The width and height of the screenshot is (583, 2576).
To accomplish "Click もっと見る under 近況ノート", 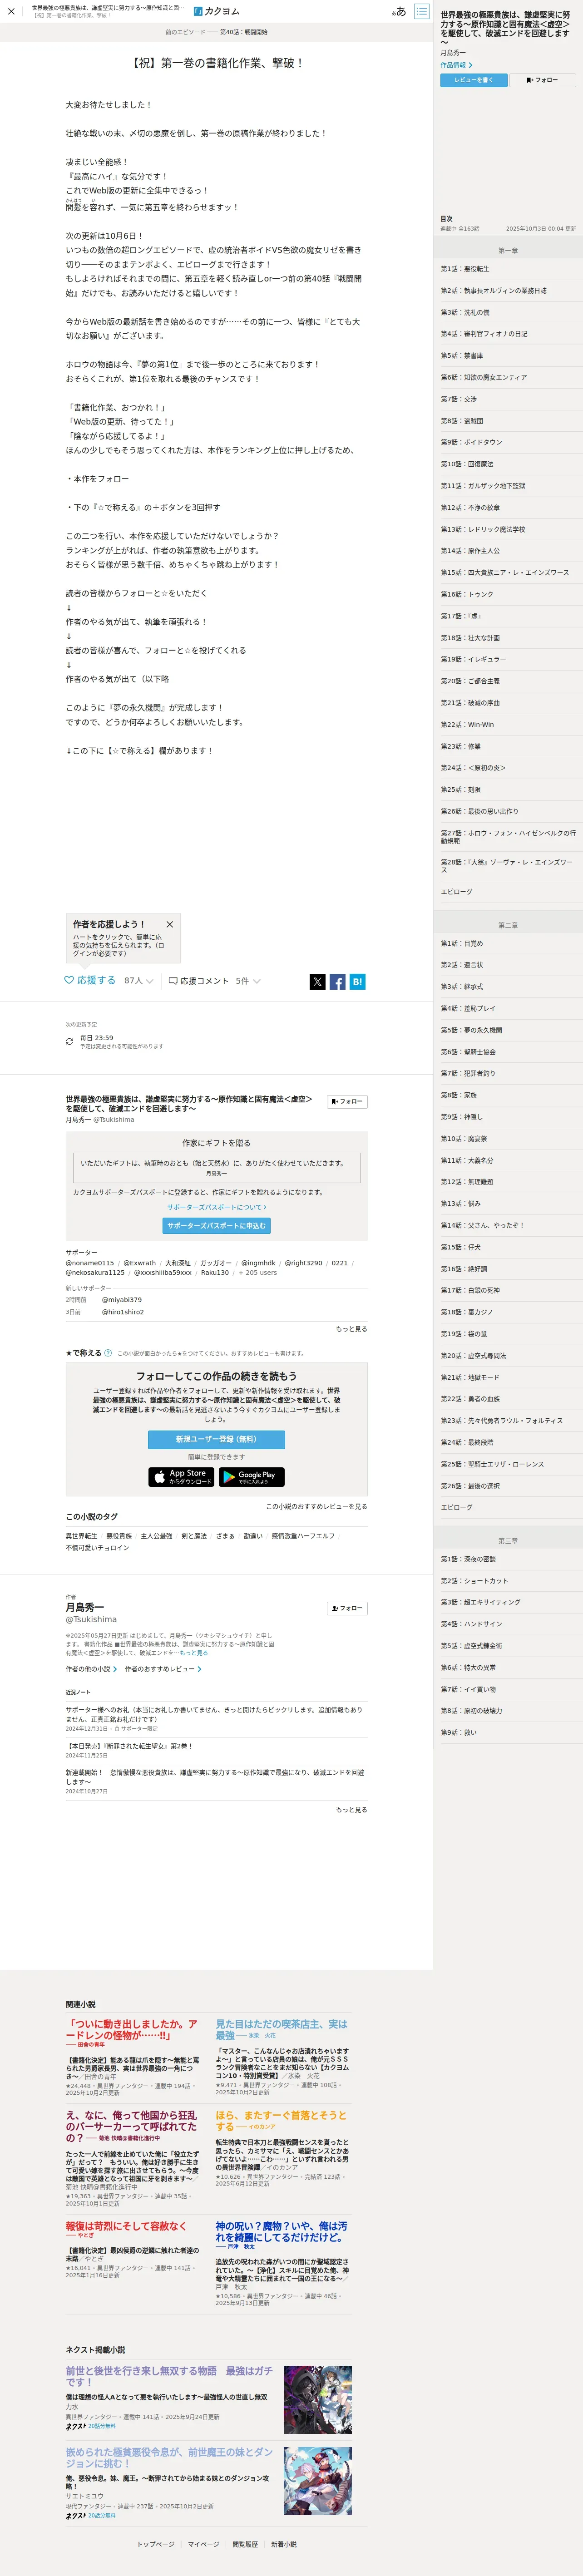I will coord(351,1810).
